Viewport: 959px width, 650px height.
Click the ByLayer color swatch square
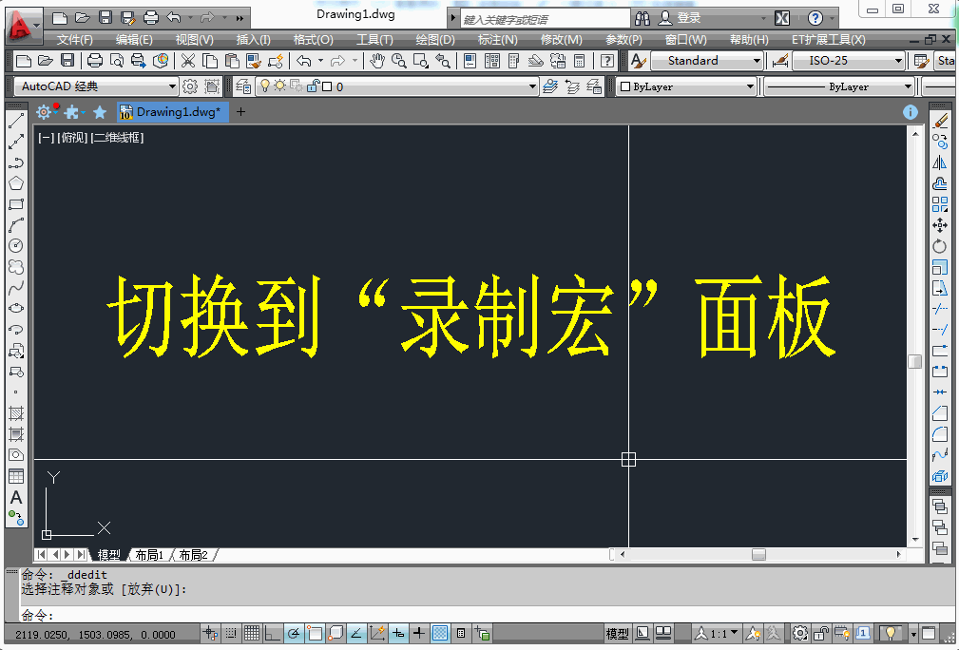point(625,86)
